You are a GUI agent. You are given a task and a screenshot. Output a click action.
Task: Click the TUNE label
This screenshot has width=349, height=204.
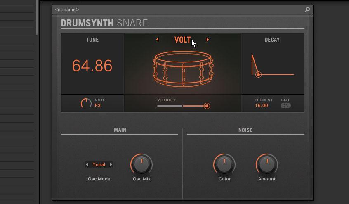(92, 40)
